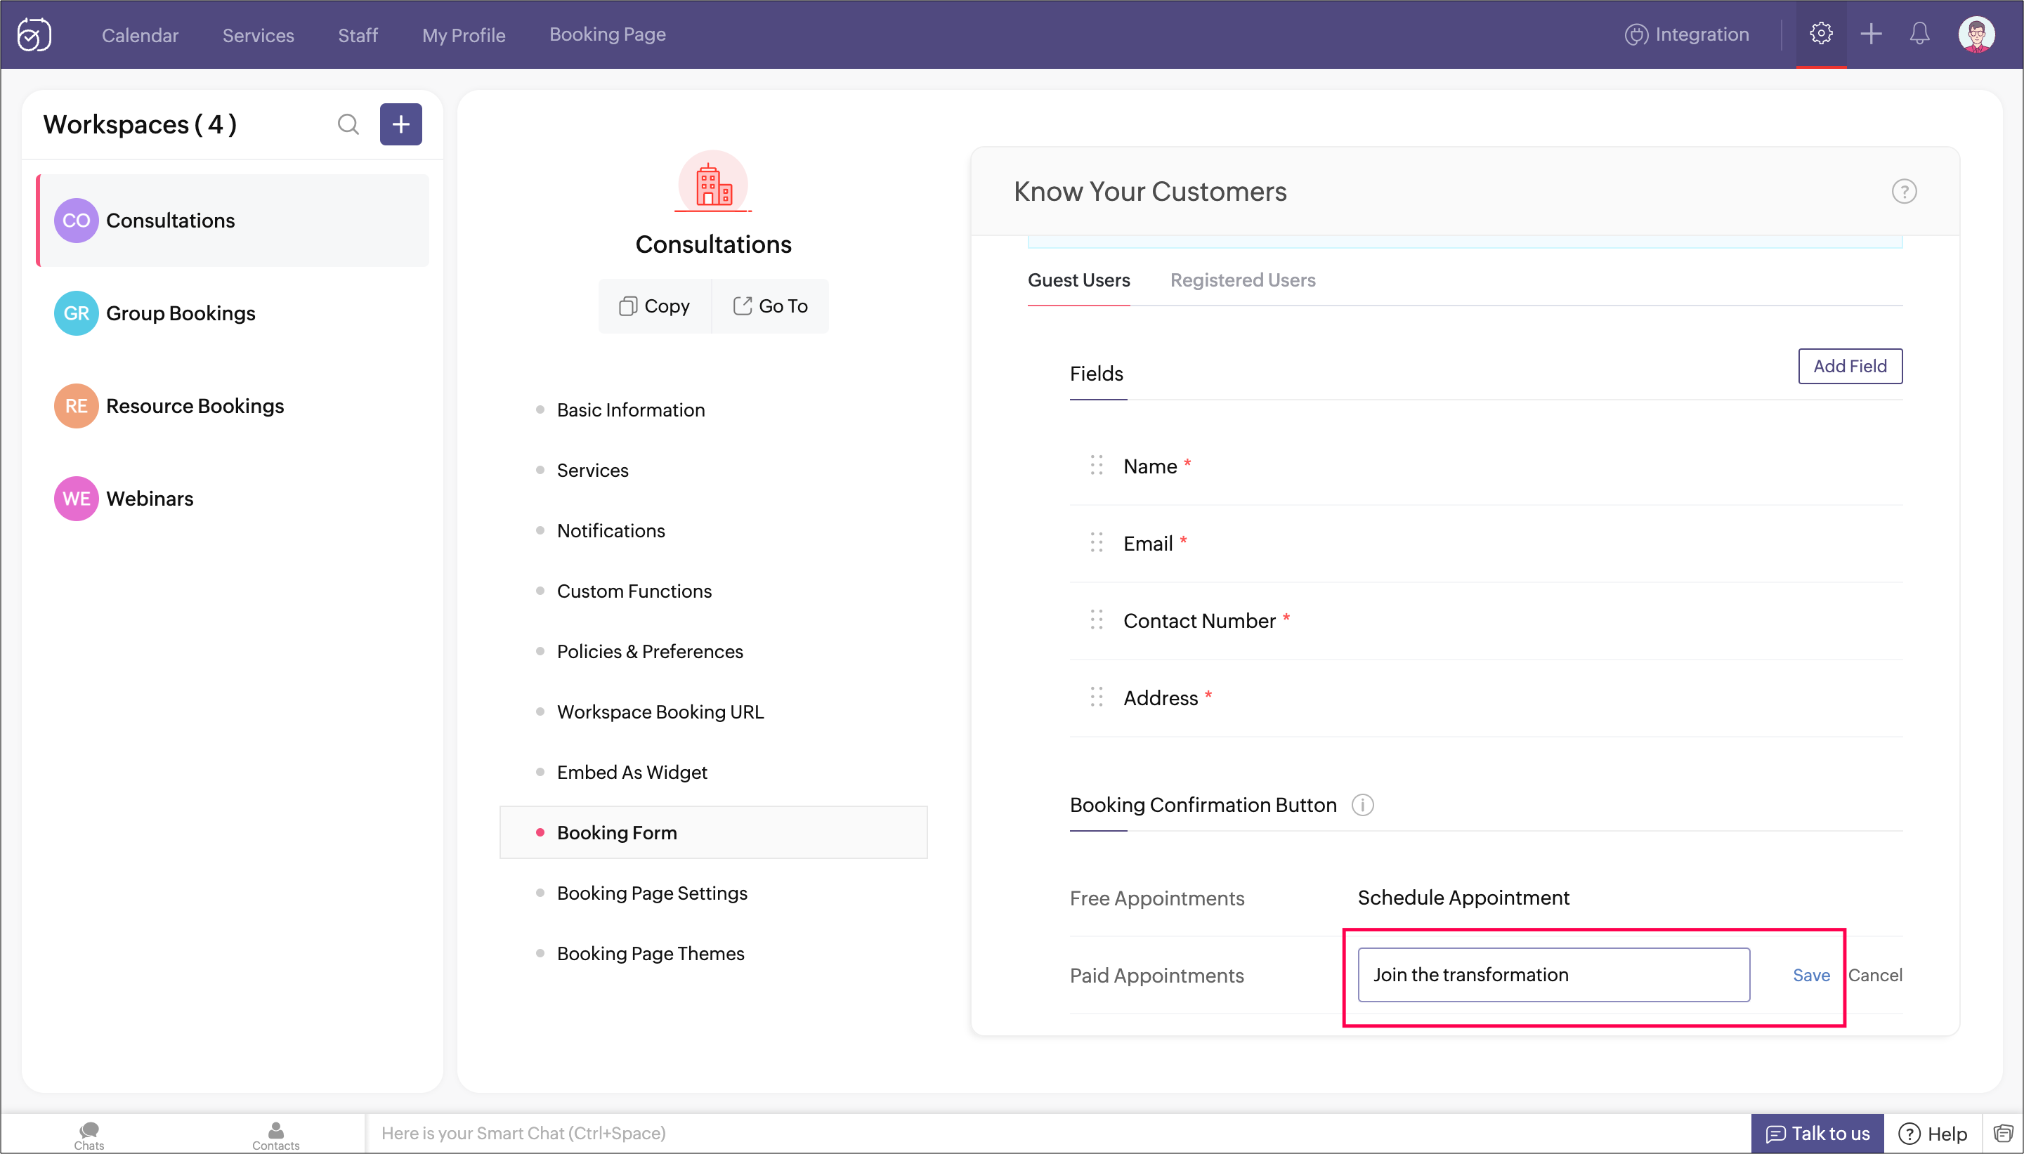Viewport: 2024px width, 1154px height.
Task: Click the plus icon in top bar
Action: coord(1870,34)
